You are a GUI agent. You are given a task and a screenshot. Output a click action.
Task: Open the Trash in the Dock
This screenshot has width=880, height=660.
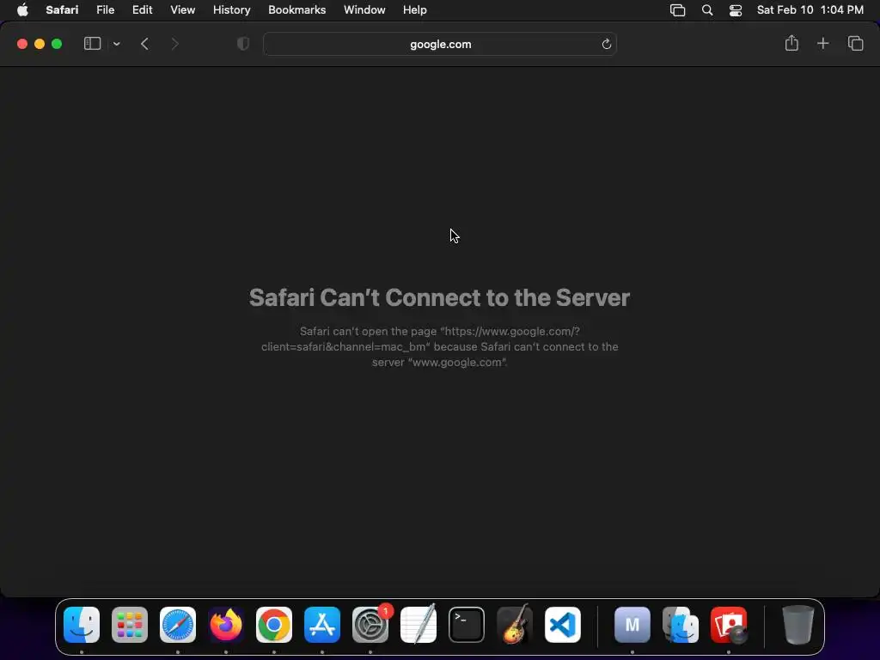798,625
